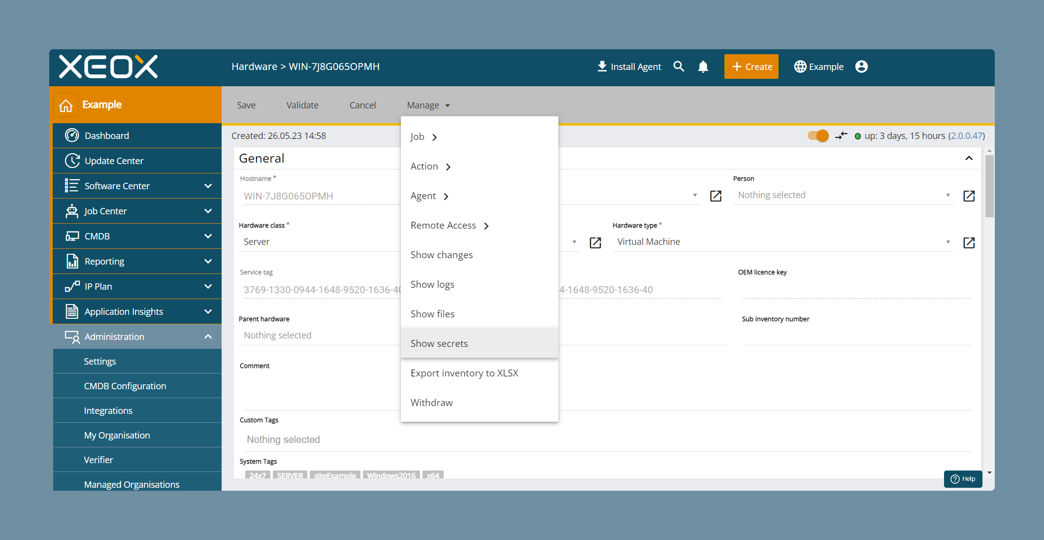
Task: Open Dashboard from the sidebar
Action: (137, 135)
